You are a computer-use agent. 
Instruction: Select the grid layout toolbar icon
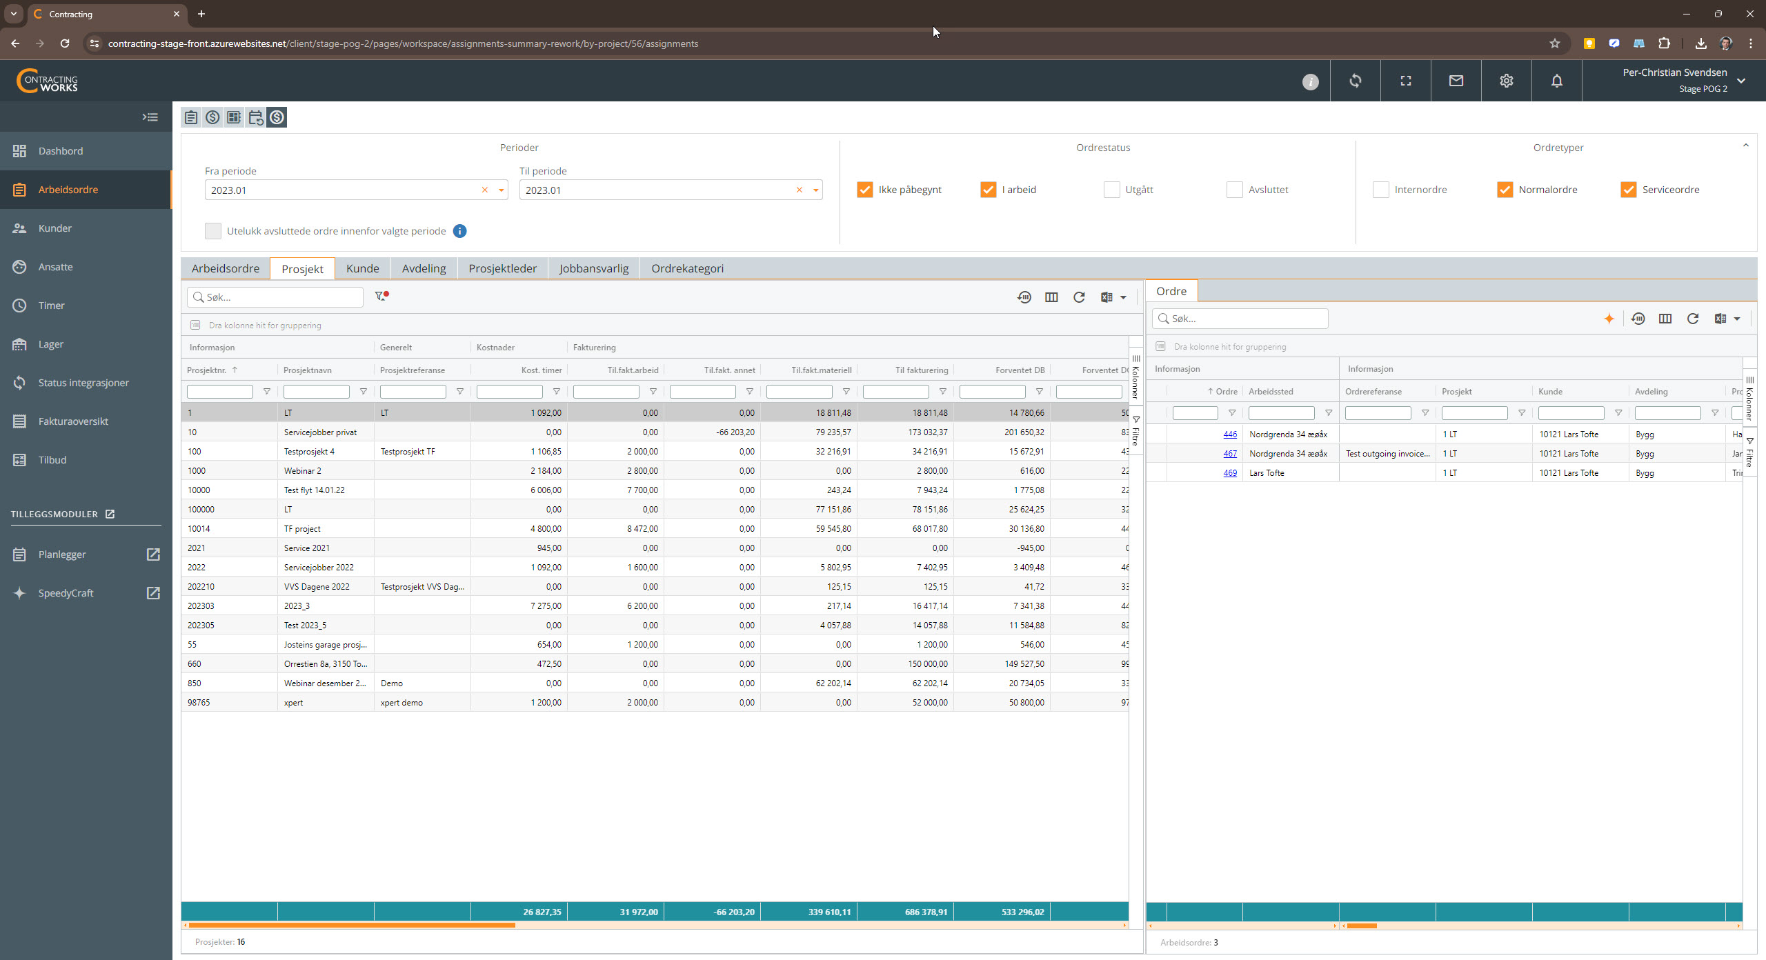click(234, 117)
